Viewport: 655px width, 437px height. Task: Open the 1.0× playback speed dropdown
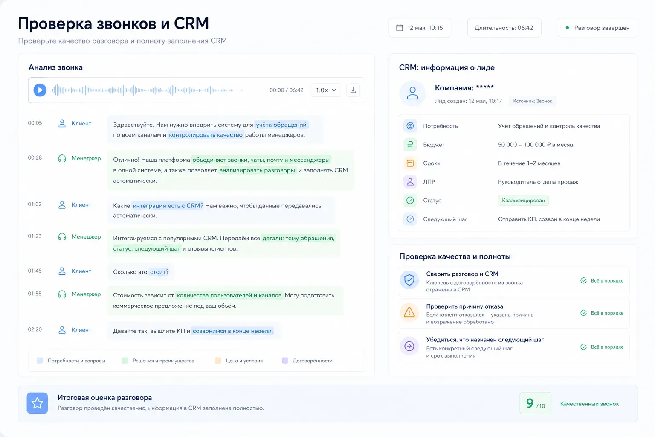pos(326,90)
